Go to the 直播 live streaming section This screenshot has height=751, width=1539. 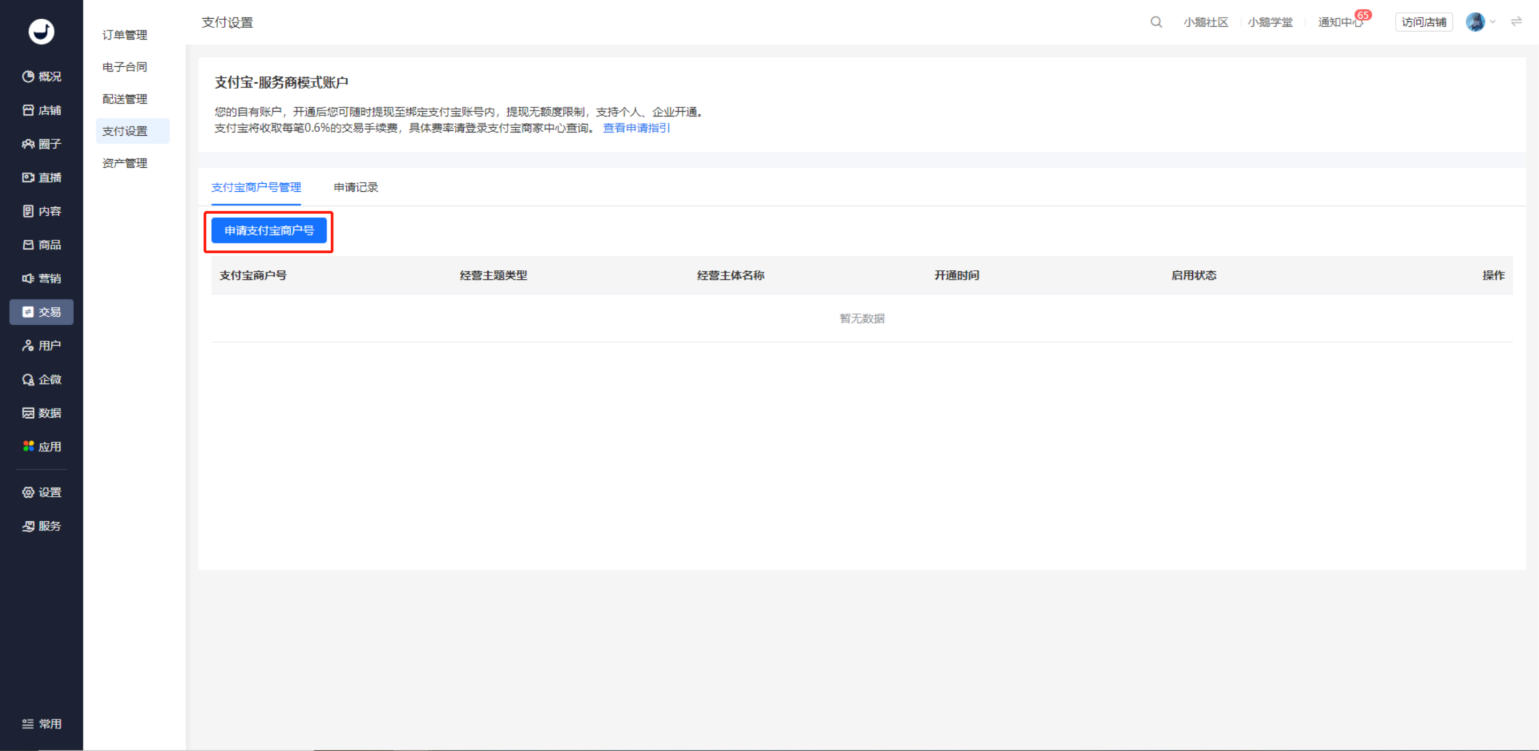[x=42, y=177]
